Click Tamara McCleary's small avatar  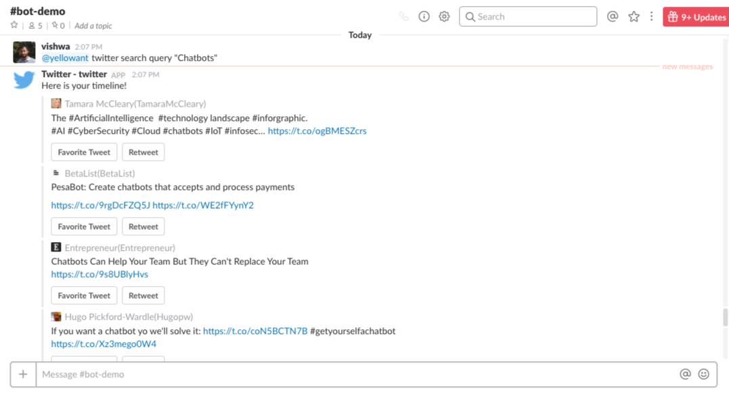56,103
